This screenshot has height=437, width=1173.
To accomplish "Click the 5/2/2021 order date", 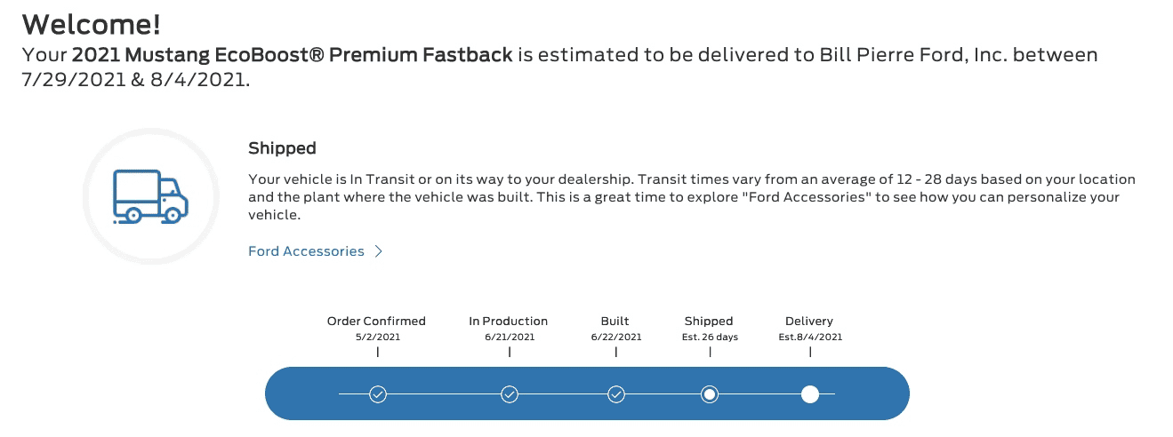I will point(377,338).
